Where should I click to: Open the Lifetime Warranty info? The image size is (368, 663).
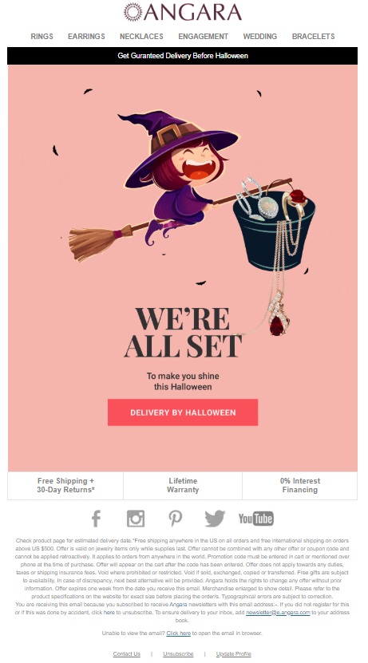(183, 485)
